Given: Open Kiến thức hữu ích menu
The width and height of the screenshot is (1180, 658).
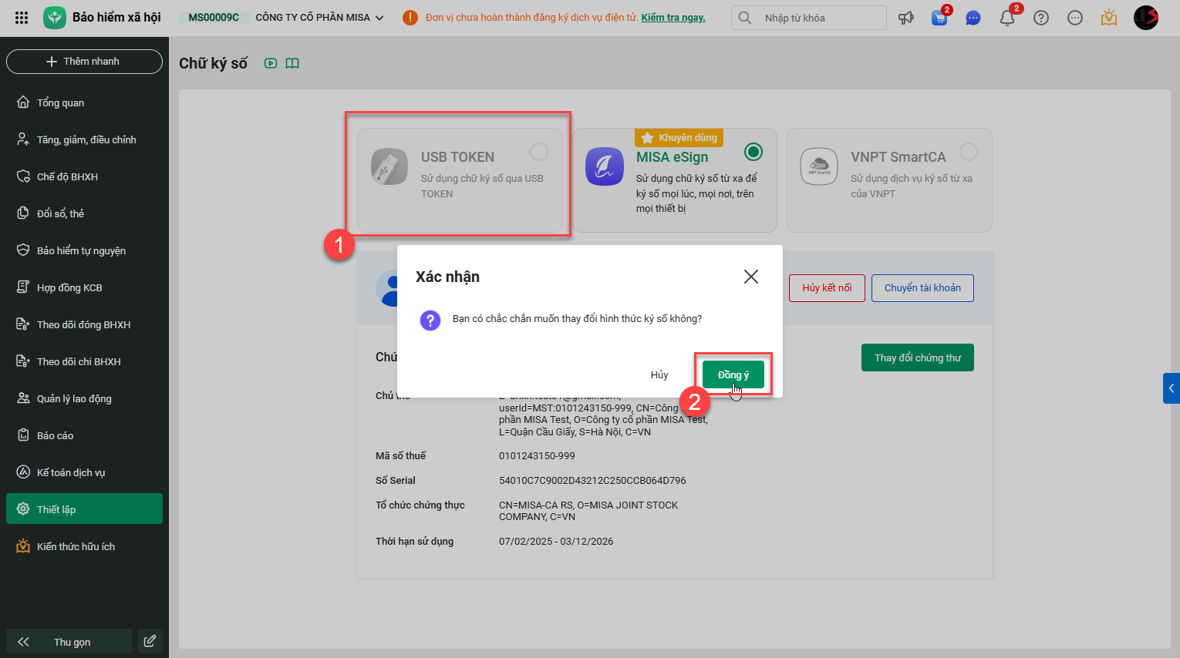Looking at the screenshot, I should 84,546.
